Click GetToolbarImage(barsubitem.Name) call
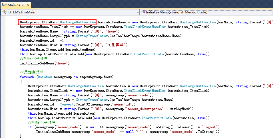The image size is (273, 138). coord(142,100)
